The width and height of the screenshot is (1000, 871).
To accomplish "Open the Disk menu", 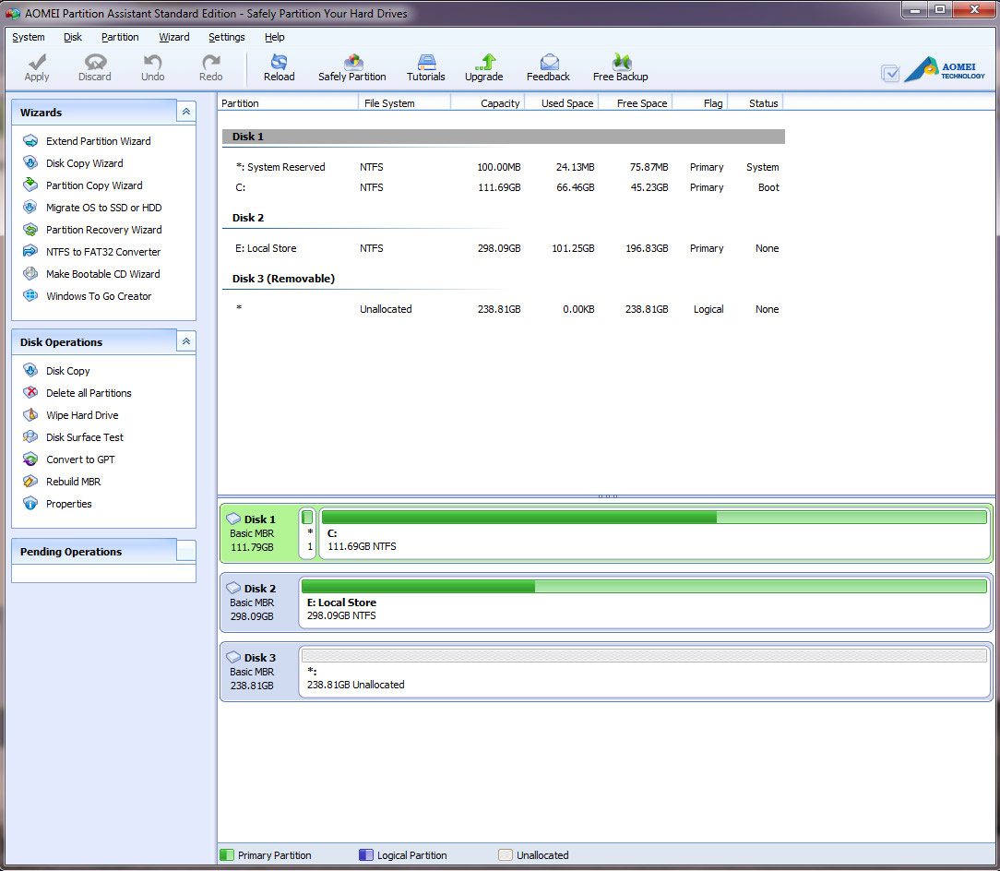I will [x=73, y=37].
